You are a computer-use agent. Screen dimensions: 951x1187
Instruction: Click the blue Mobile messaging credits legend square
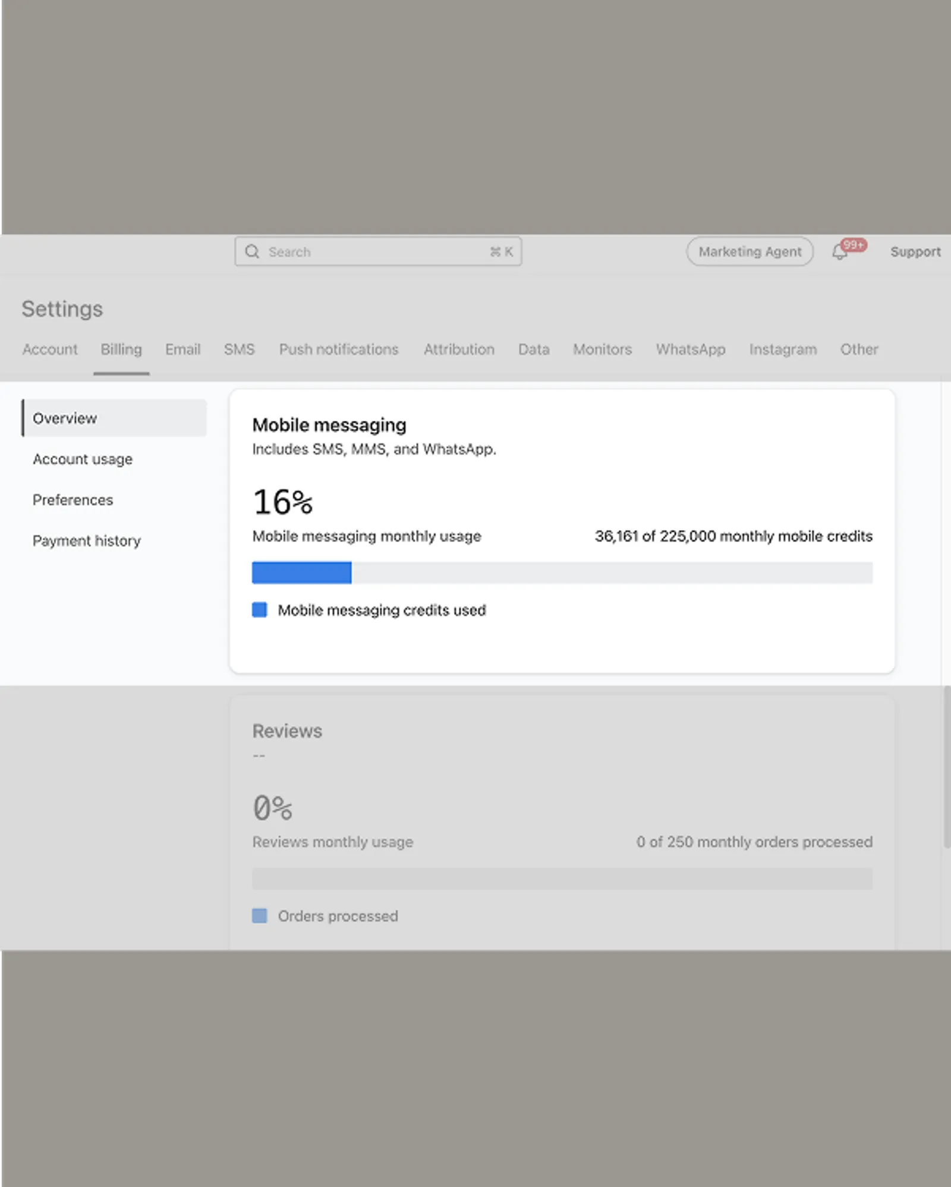[259, 610]
